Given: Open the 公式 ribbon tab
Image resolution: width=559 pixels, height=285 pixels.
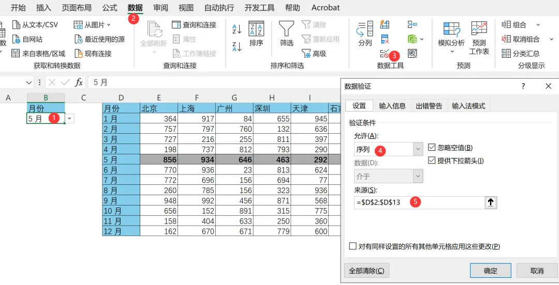Looking at the screenshot, I should [109, 7].
